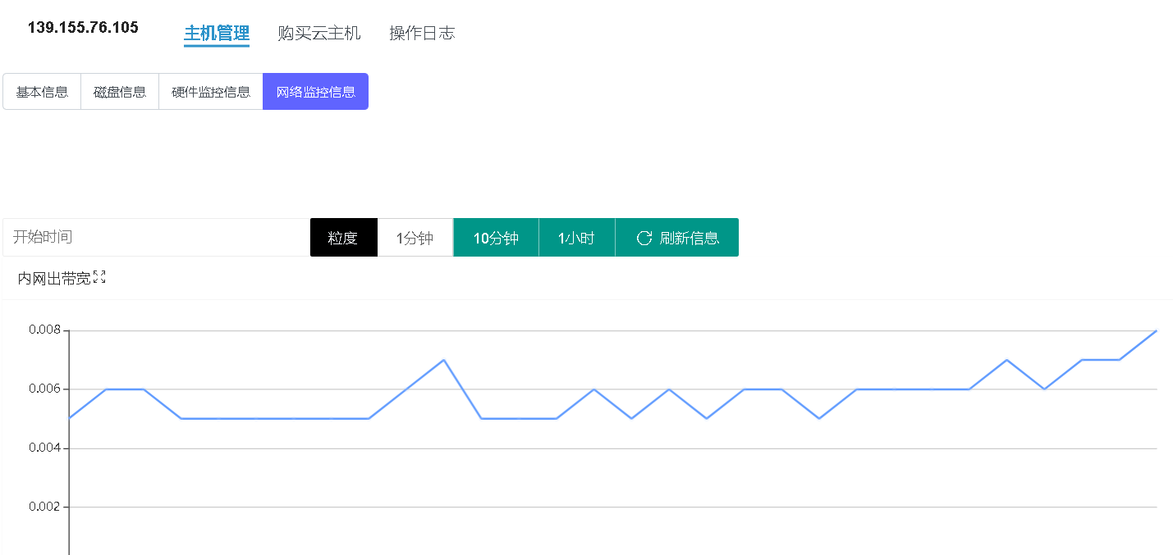Select 10分钟 granularity
This screenshot has height=555, width=1173.
point(496,238)
